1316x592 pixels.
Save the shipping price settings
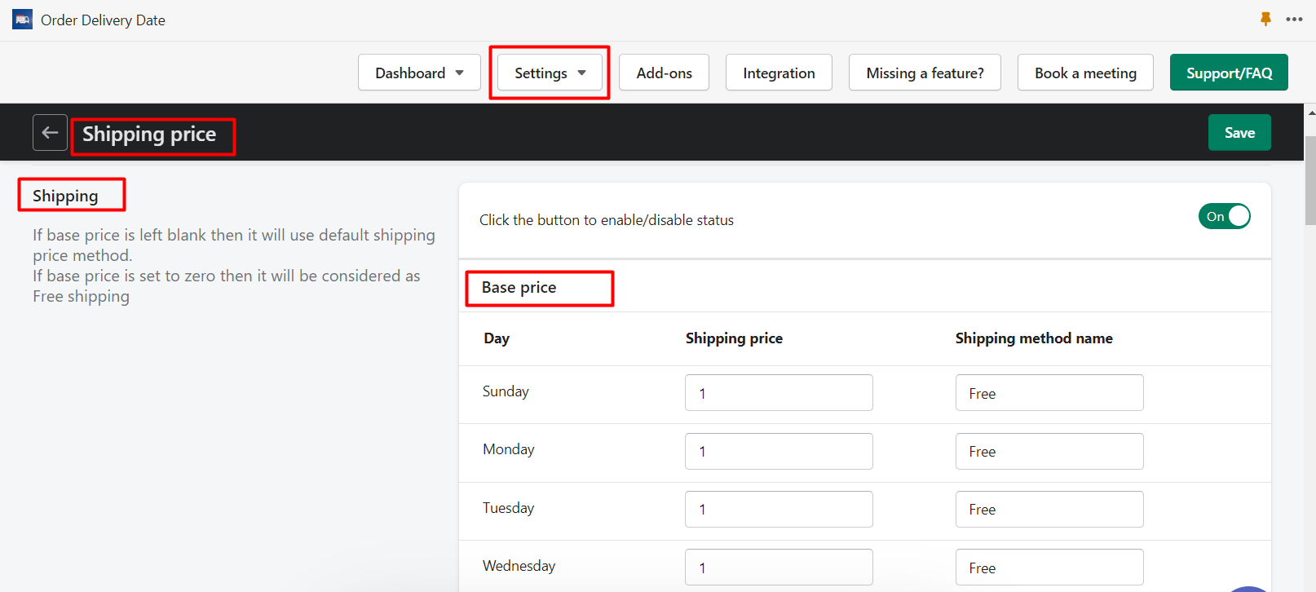point(1239,132)
